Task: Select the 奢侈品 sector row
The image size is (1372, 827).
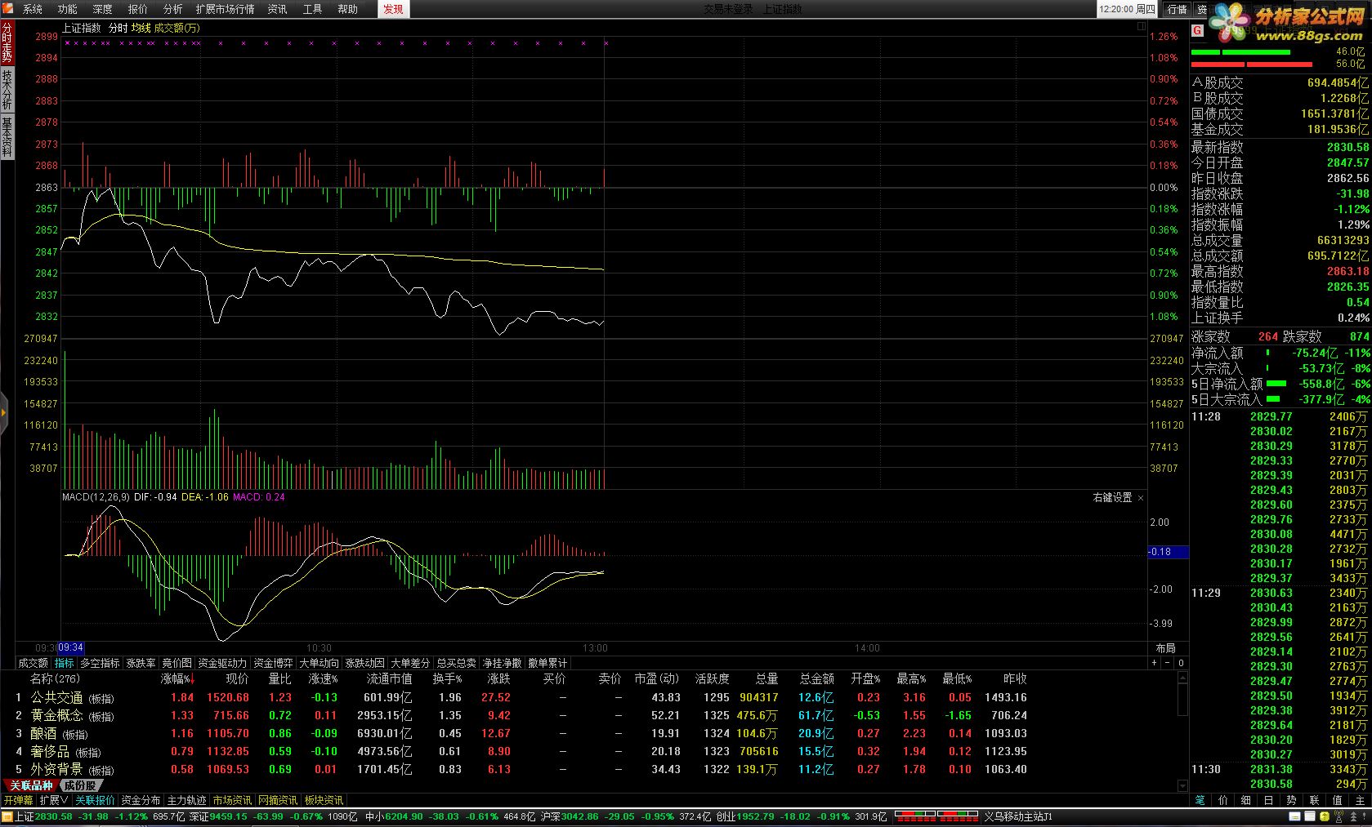Action: [x=523, y=752]
